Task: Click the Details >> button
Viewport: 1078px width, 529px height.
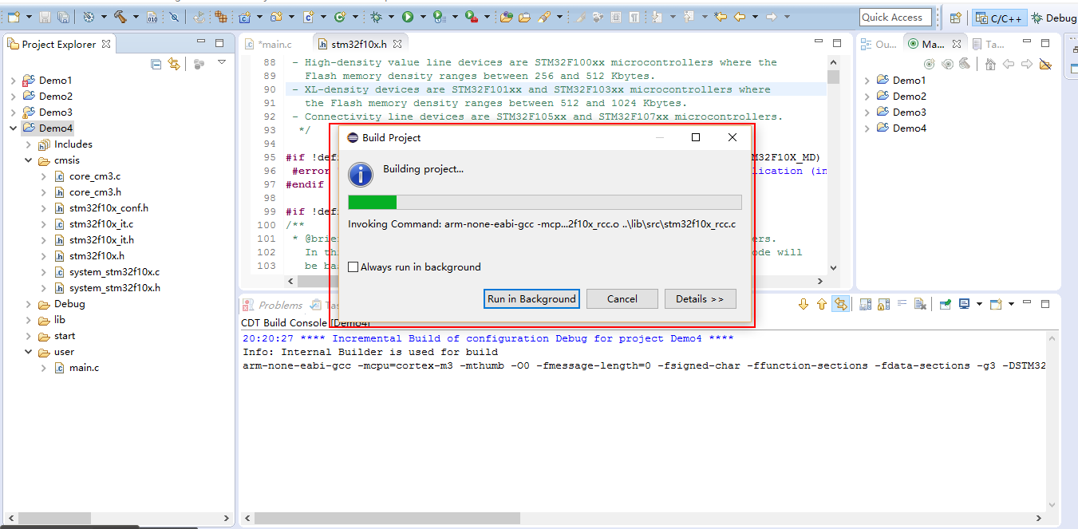Action: 700,298
